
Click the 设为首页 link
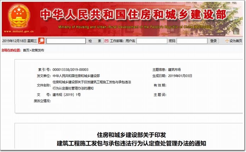click(236, 41)
